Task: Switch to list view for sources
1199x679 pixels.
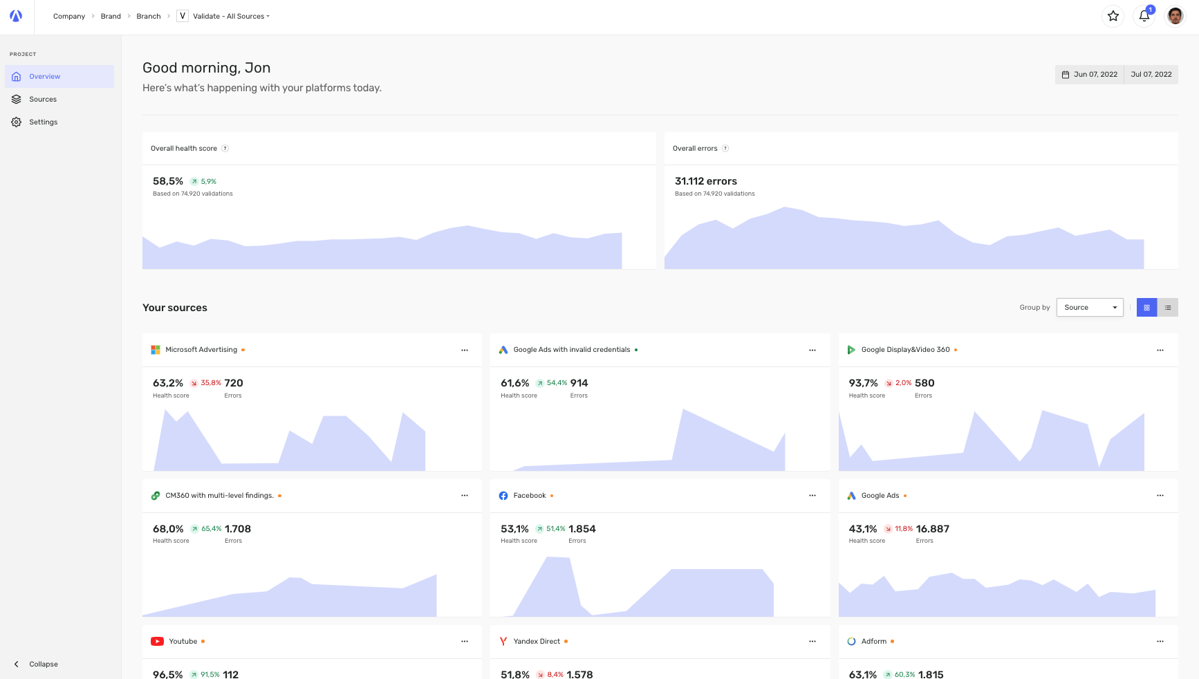Action: pyautogui.click(x=1168, y=308)
